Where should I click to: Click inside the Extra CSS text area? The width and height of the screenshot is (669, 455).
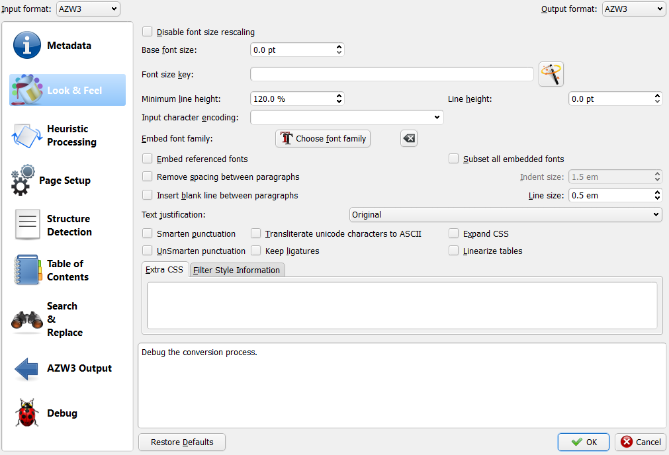402,306
